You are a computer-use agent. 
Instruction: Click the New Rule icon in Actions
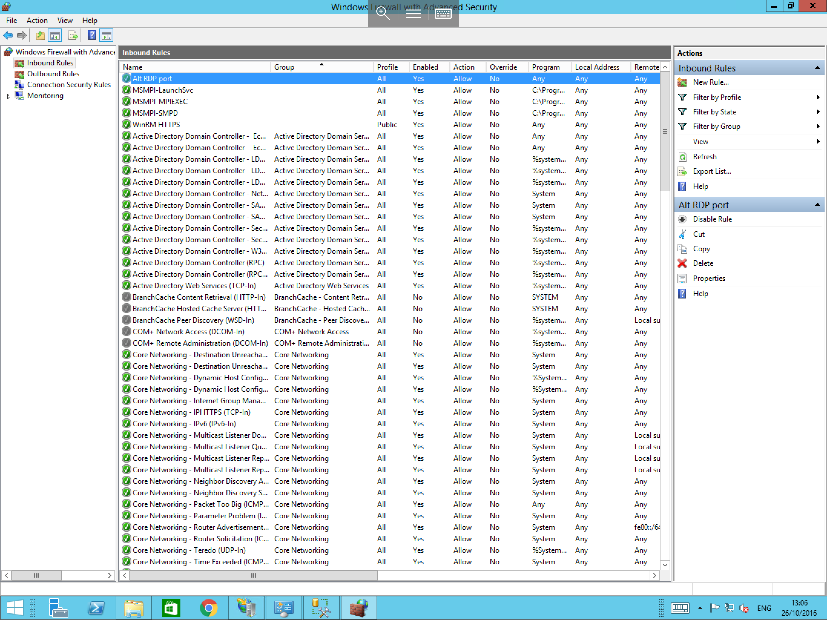point(682,82)
